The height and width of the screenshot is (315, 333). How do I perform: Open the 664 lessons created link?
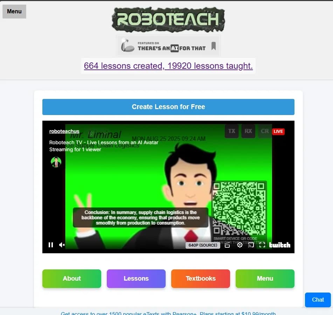click(168, 66)
